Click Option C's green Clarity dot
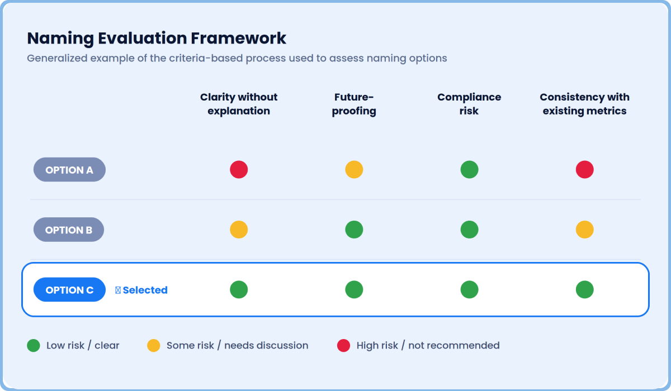 point(239,289)
